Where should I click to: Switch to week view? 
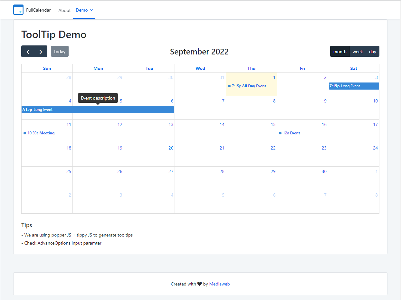358,52
